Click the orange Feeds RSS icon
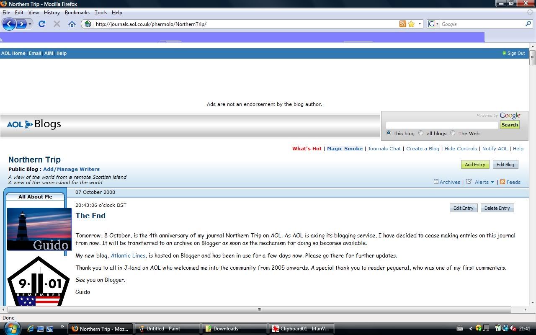 click(502, 182)
